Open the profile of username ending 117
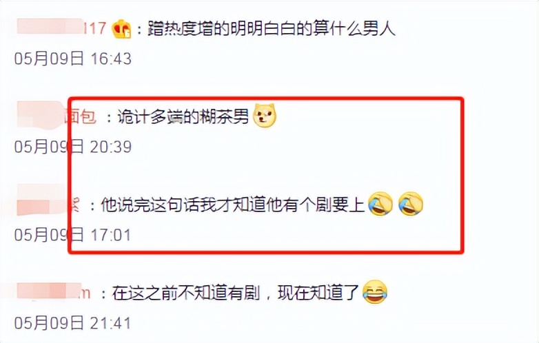The height and width of the screenshot is (343, 539). point(95,28)
